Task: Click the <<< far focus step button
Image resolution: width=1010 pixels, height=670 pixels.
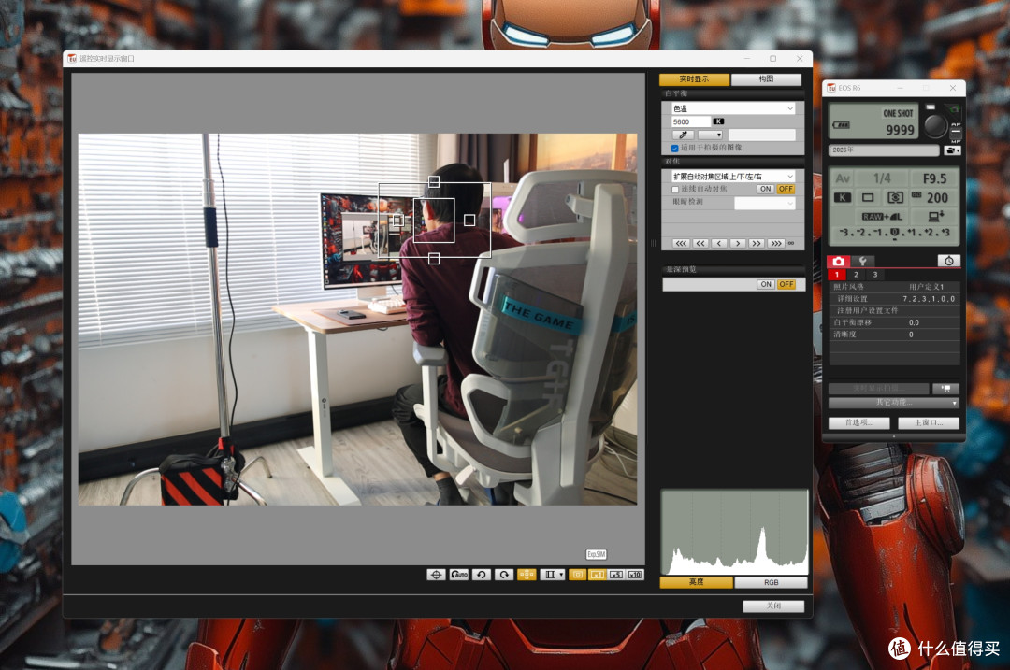Action: tap(681, 243)
